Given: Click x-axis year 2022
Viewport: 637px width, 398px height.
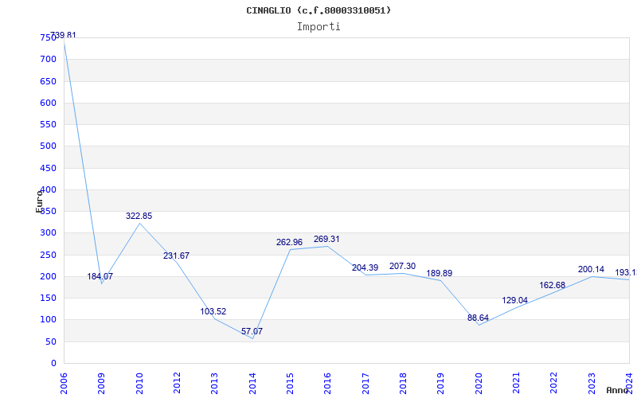Looking at the screenshot, I should (554, 383).
